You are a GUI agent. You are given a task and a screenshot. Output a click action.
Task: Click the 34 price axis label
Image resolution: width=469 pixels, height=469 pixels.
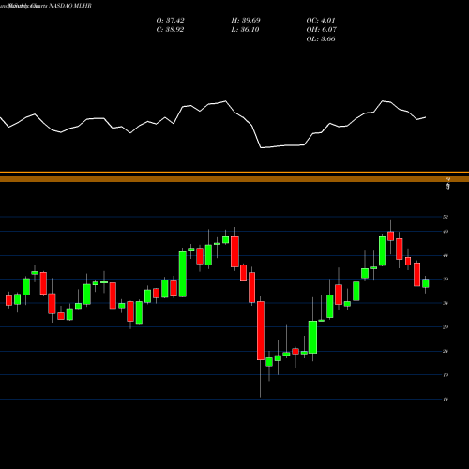pyautogui.click(x=446, y=303)
